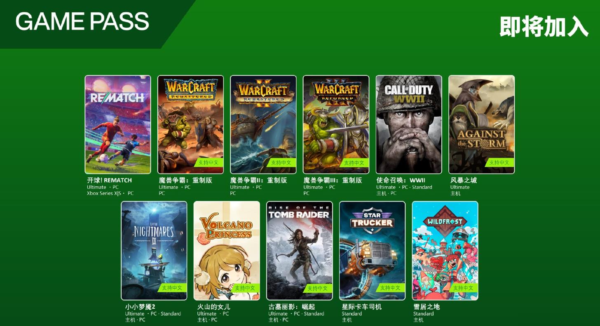Open the Little Nightmares II cover

[154, 251]
